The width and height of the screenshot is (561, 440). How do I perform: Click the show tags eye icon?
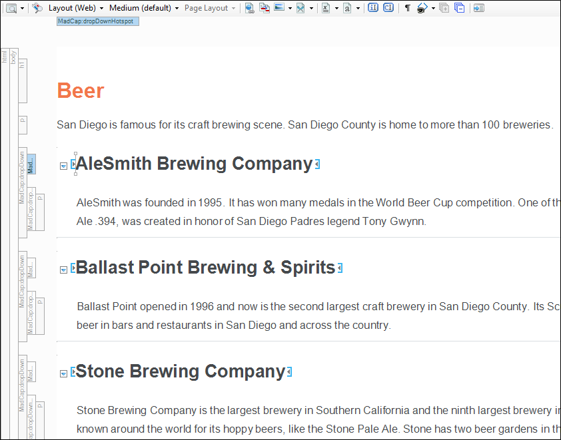click(422, 8)
